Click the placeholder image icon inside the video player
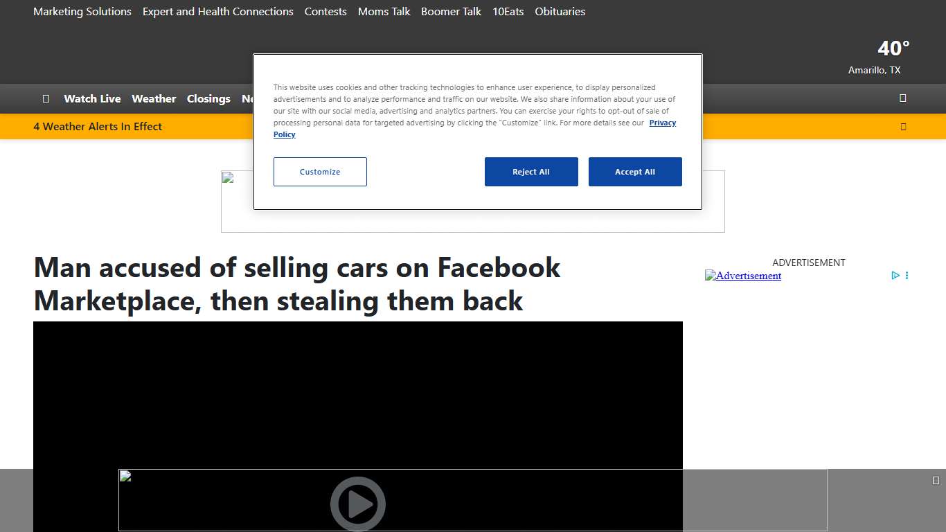 point(125,475)
